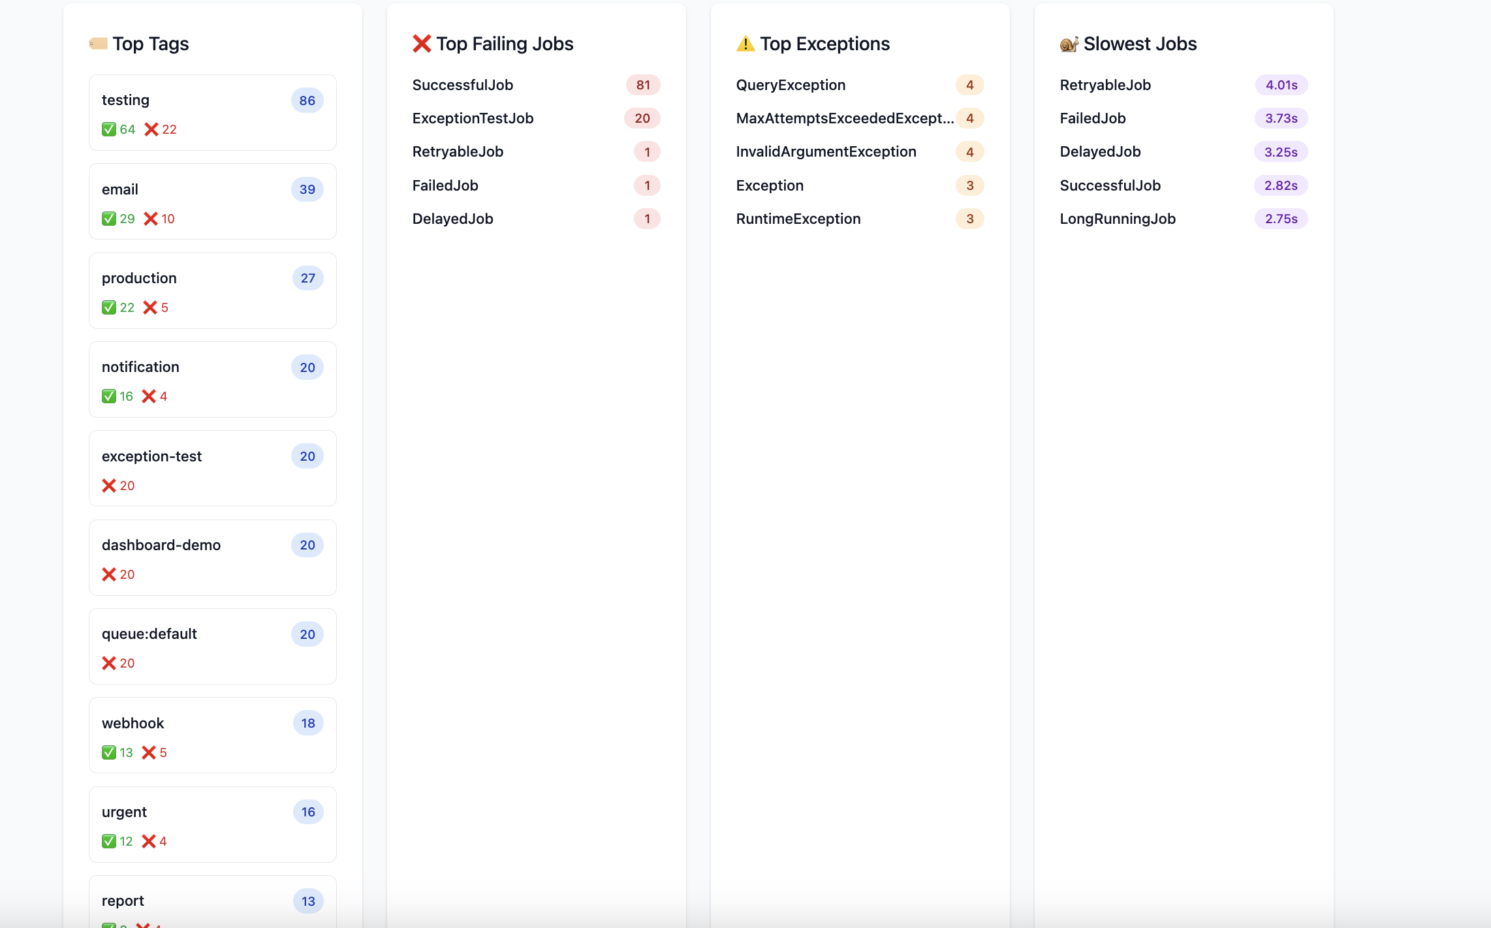Click the 81 failure badge next to SuccessfulJob
Screen dimensions: 1491x928
pyautogui.click(x=644, y=85)
